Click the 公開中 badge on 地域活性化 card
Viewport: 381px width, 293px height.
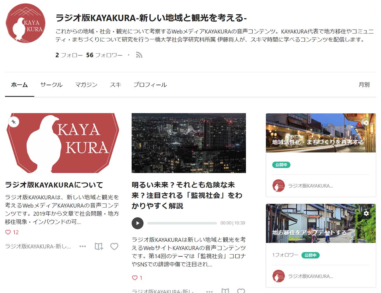coord(281,165)
